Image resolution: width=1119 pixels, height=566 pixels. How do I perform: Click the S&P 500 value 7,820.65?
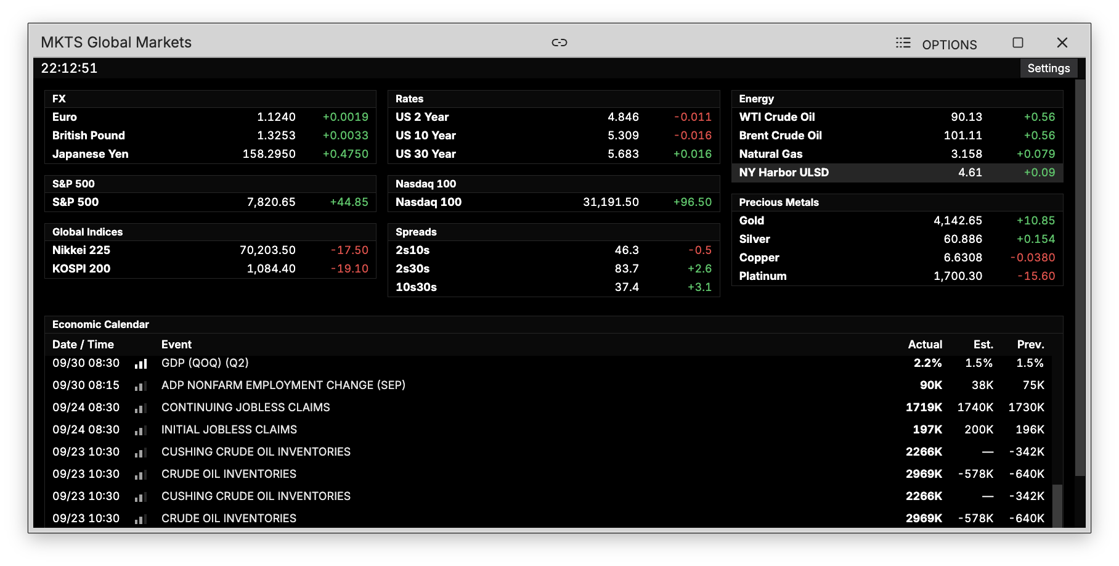pyautogui.click(x=271, y=202)
